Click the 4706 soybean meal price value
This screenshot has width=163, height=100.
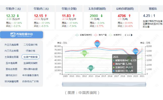click(x=122, y=16)
